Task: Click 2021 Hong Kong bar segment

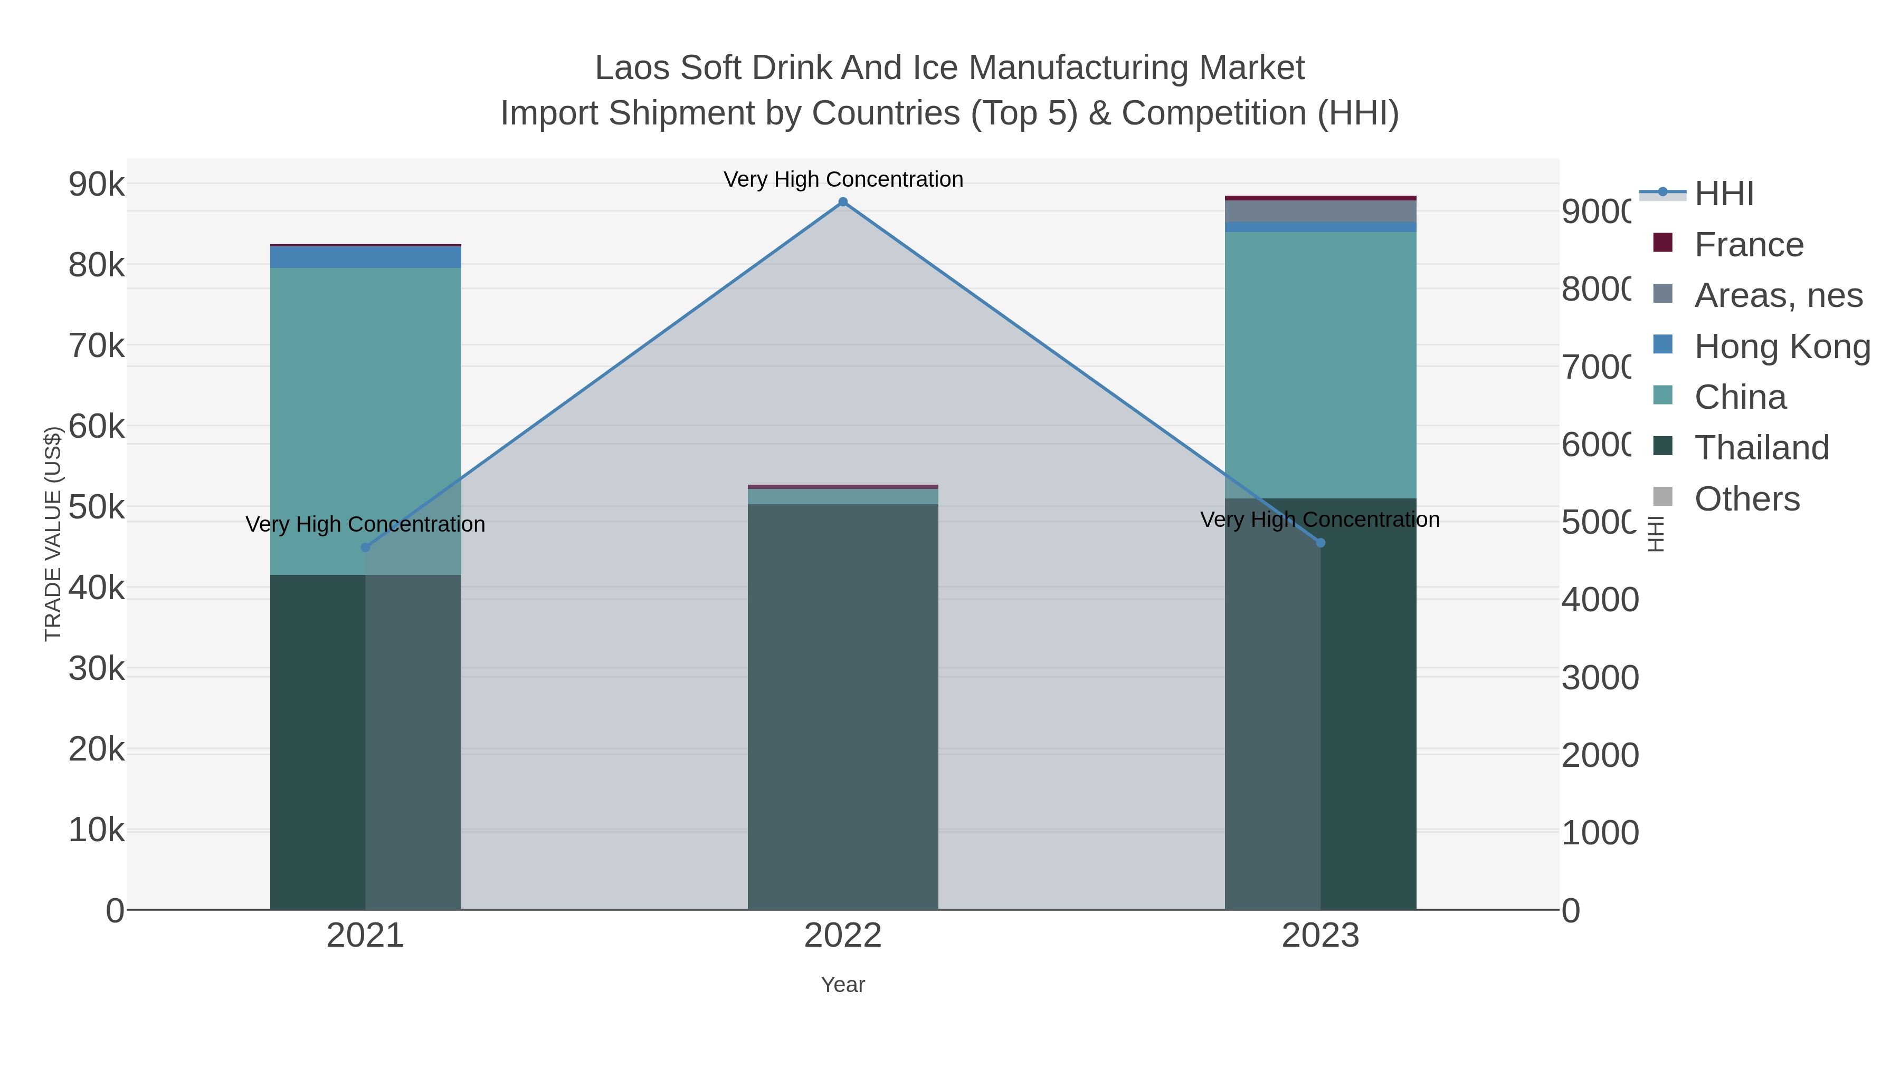Action: [x=365, y=257]
